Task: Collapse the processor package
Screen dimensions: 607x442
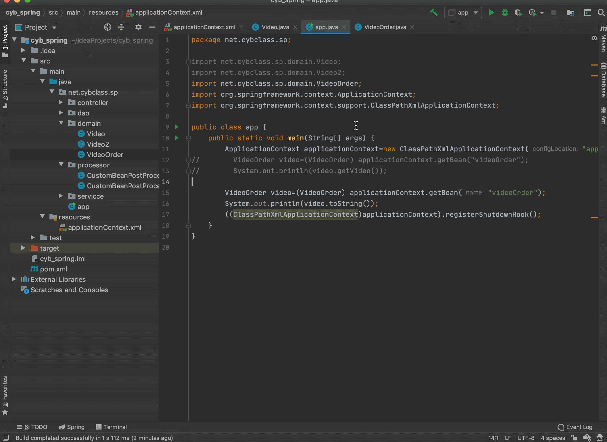Action: 61,164
